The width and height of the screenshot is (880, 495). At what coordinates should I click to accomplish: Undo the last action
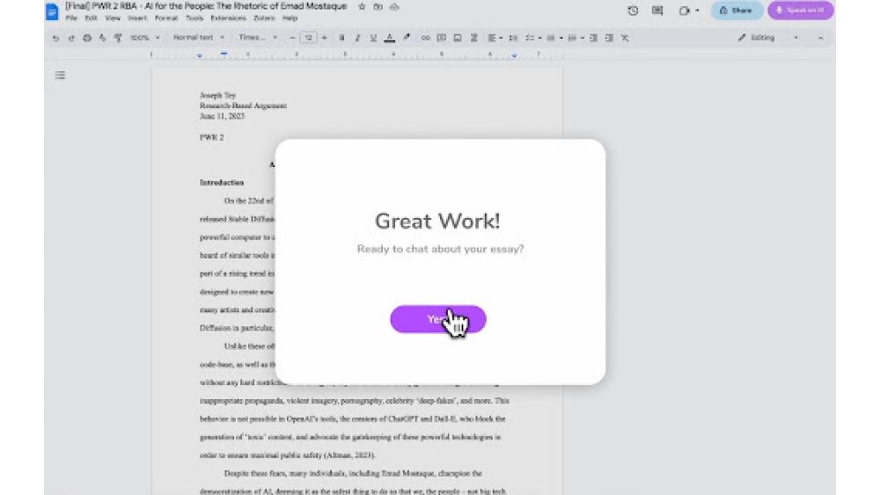[55, 38]
